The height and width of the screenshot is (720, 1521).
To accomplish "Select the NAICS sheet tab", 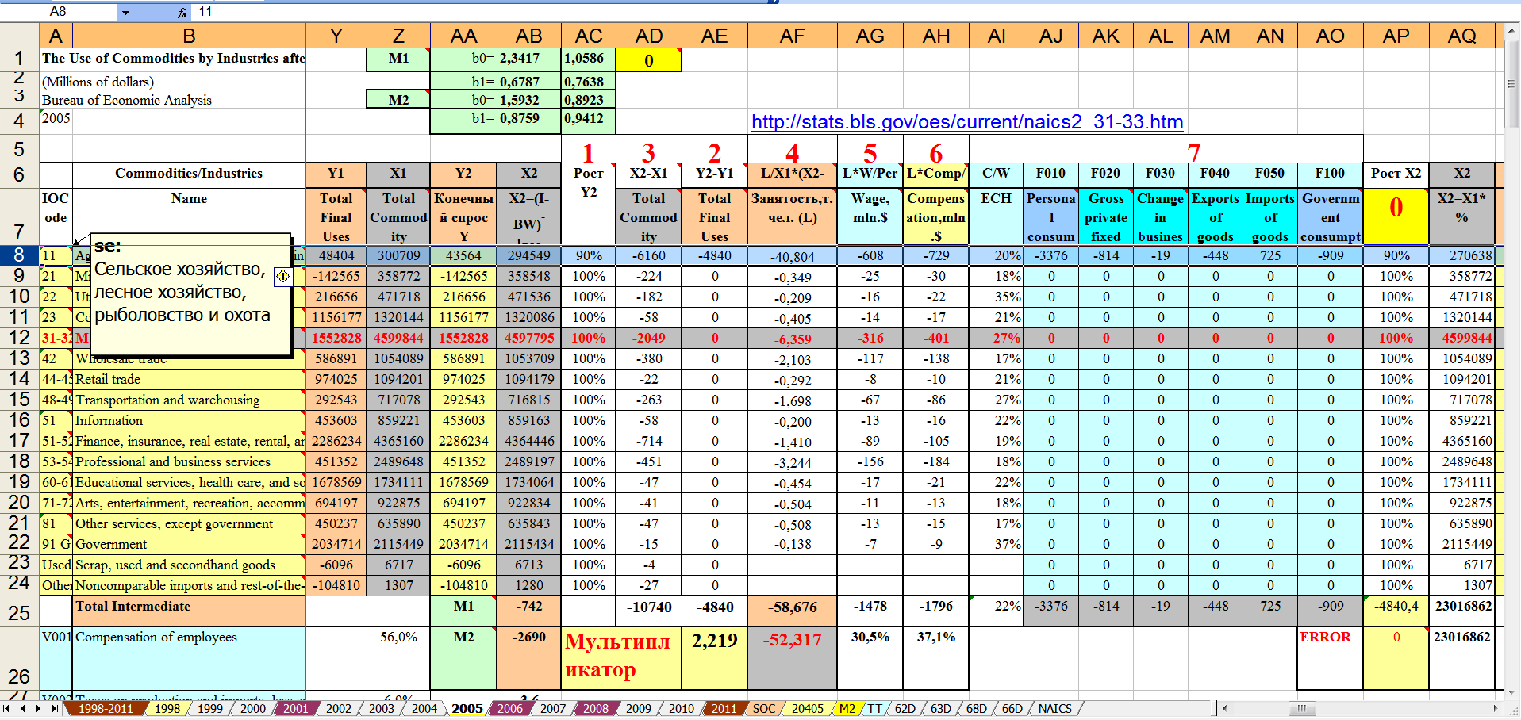I will point(1054,708).
